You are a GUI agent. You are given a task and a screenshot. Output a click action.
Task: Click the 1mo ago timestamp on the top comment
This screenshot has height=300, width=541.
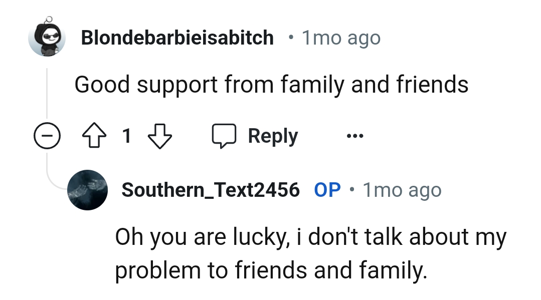[341, 37]
